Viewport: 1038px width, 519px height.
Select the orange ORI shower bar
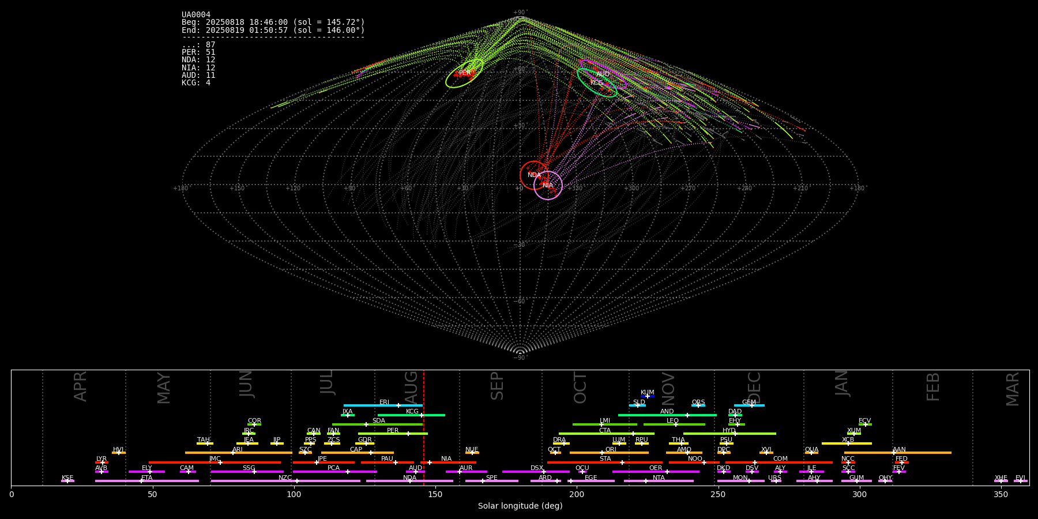(609, 453)
